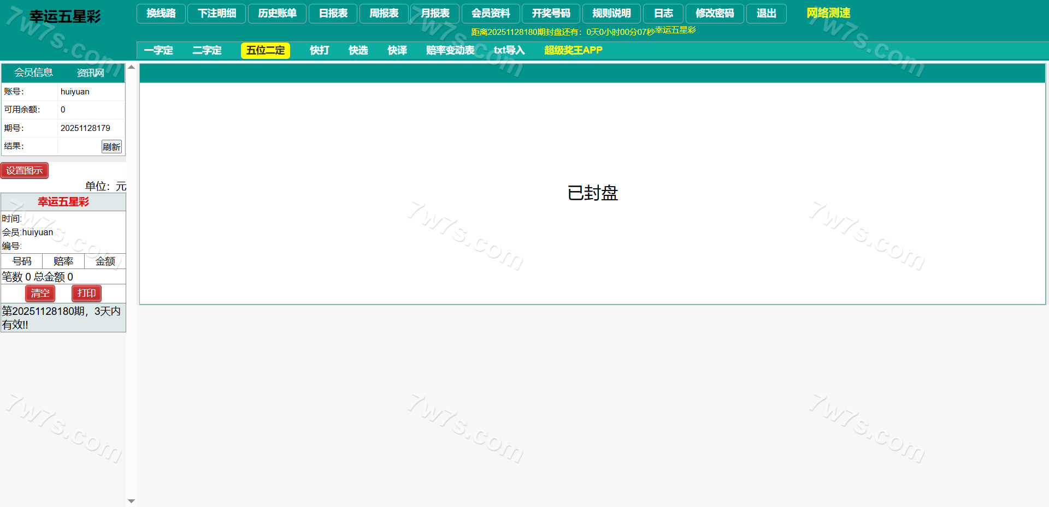Viewport: 1049px width, 507px height.
Task: Open the 下注明细 page
Action: click(x=217, y=14)
